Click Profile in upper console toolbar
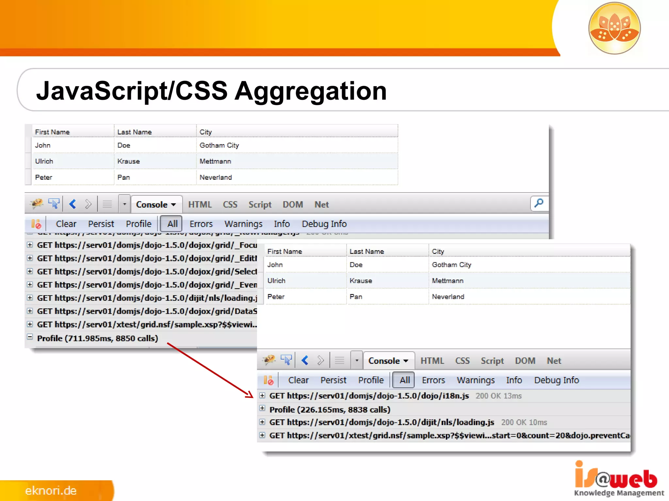Screen dimensions: 669x501 click(x=139, y=224)
